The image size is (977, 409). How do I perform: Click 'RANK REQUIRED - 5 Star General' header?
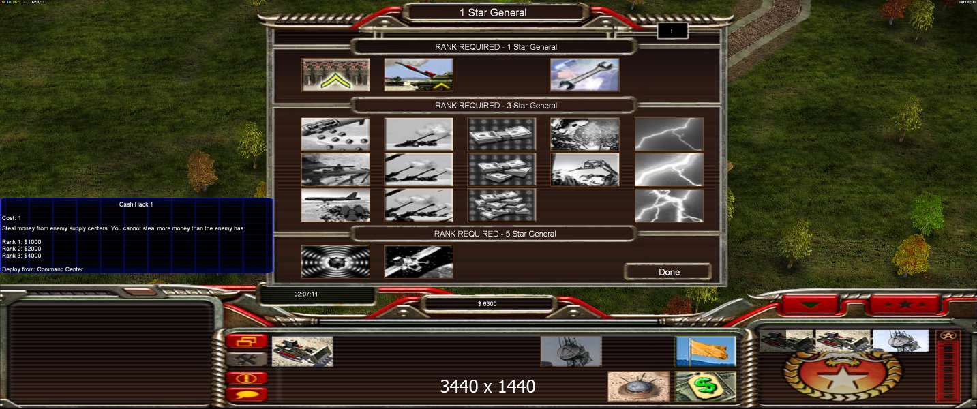coord(496,234)
